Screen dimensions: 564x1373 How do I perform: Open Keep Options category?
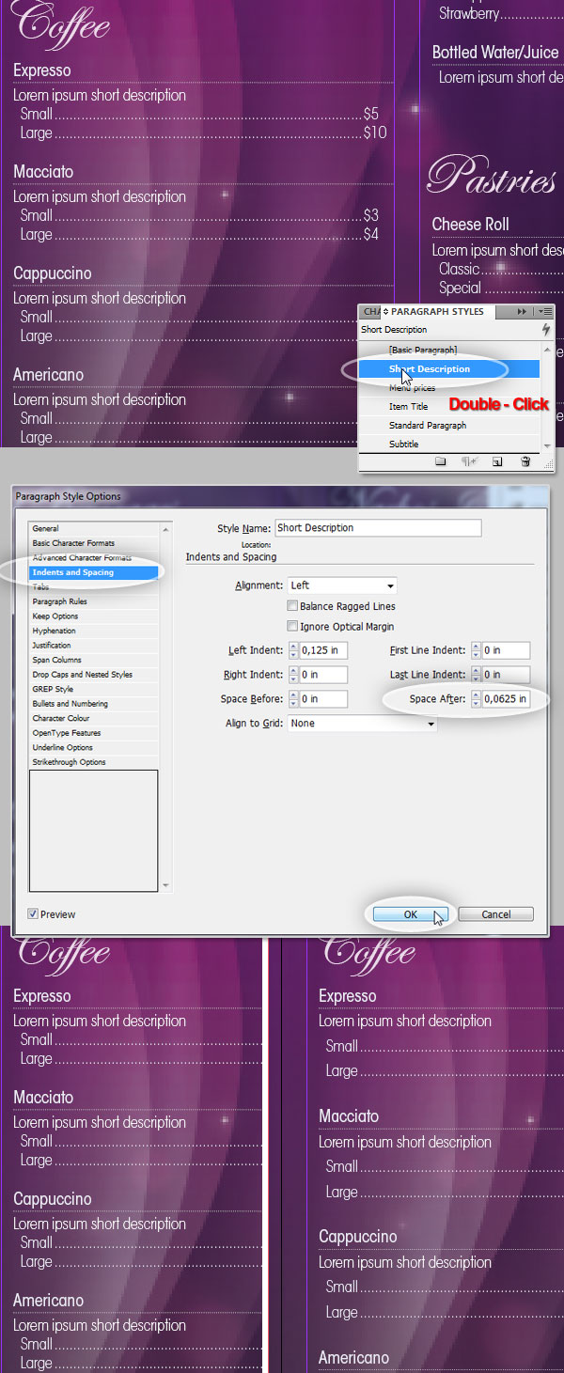(94, 616)
